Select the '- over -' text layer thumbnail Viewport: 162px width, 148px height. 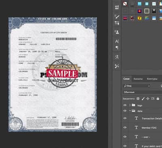tap(136, 137)
